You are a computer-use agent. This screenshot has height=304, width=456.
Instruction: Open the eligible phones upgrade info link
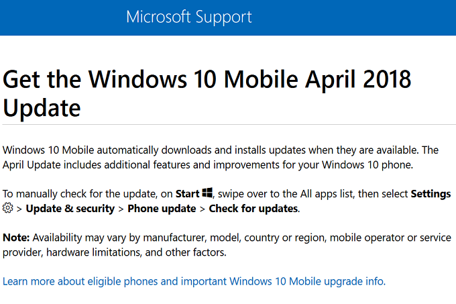click(x=194, y=281)
